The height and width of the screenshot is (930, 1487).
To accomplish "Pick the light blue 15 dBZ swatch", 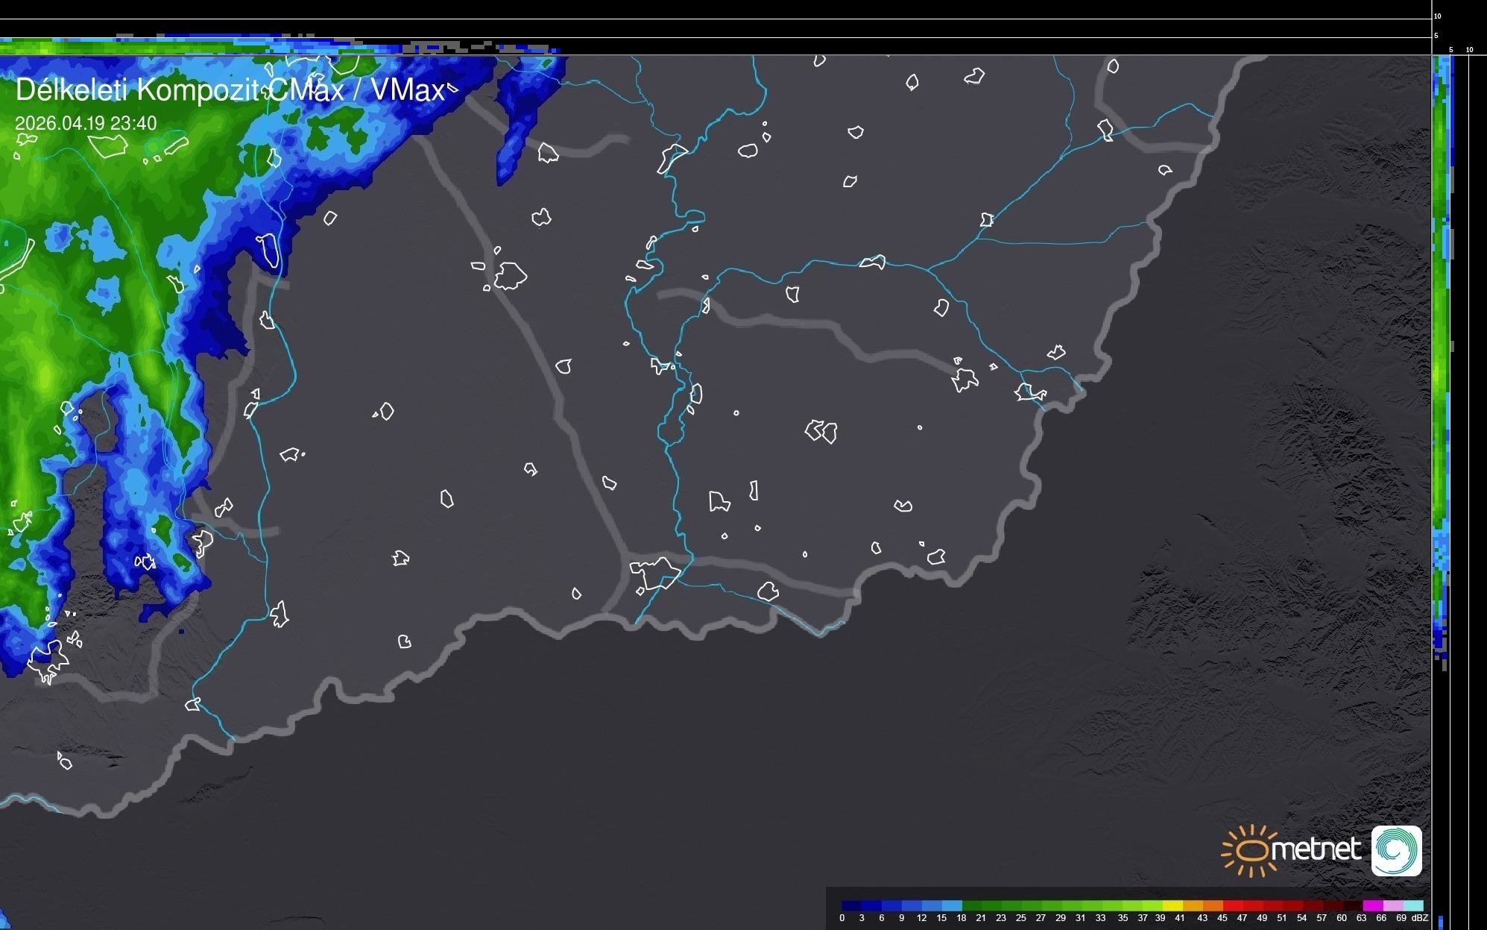I will click(x=952, y=905).
